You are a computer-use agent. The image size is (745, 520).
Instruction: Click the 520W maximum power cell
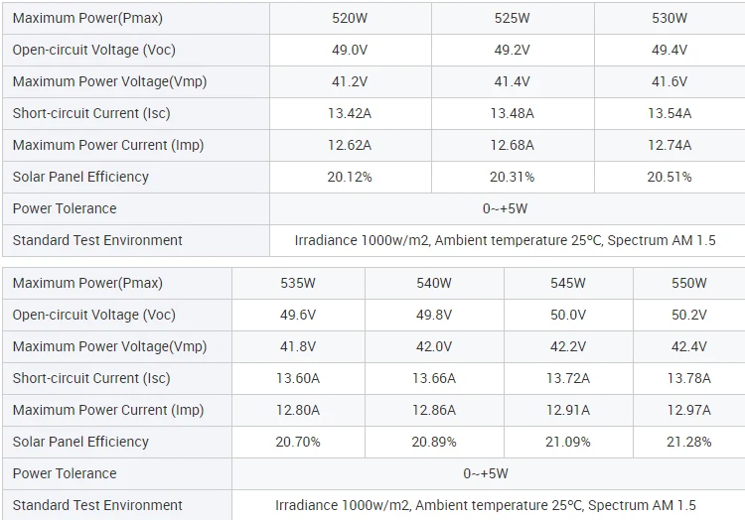tap(350, 18)
